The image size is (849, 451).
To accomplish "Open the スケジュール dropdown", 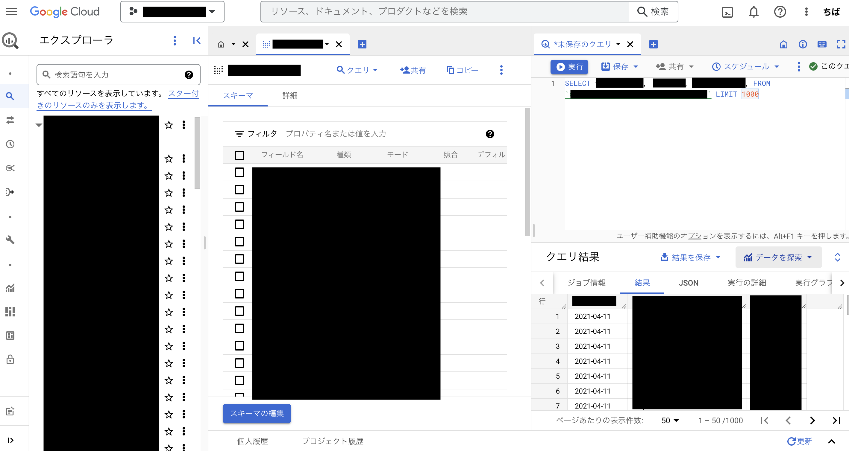I will click(x=745, y=66).
